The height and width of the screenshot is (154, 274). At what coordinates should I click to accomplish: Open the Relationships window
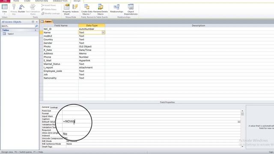[x=116, y=9]
